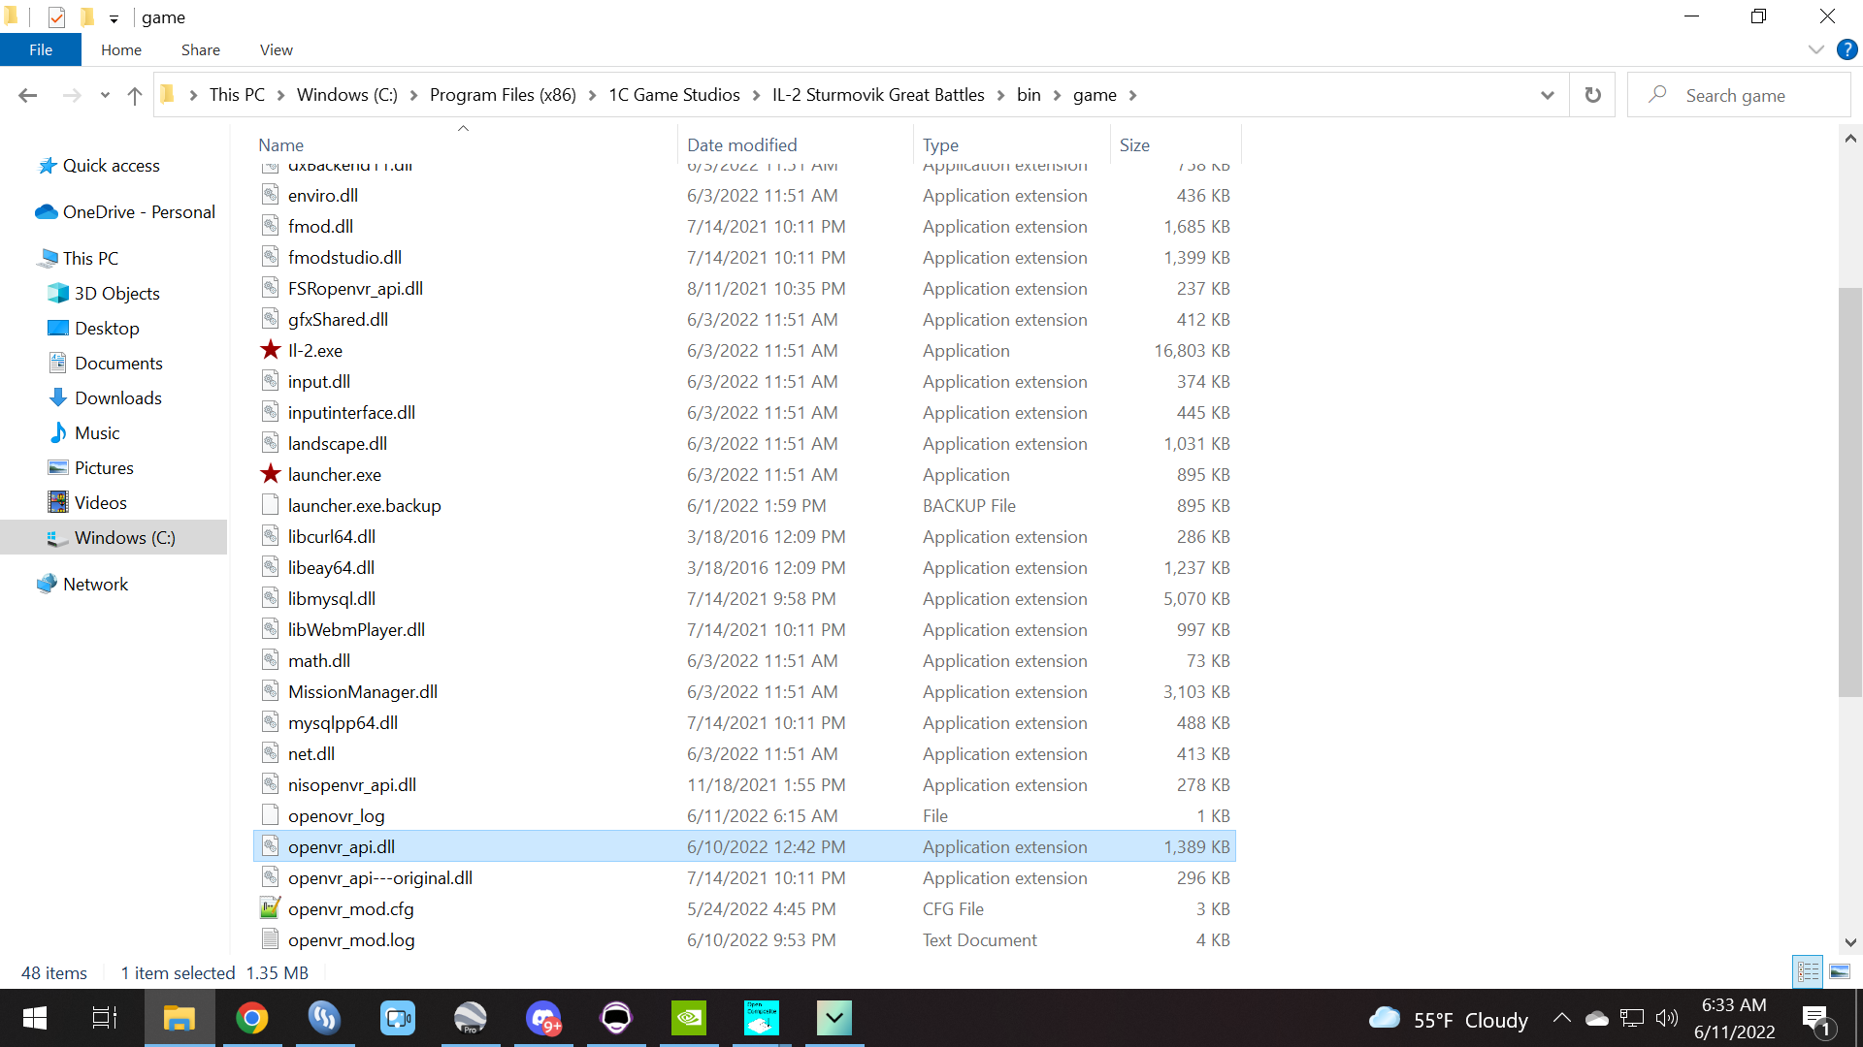
Task: Open volume control in tray
Action: point(1667,1018)
